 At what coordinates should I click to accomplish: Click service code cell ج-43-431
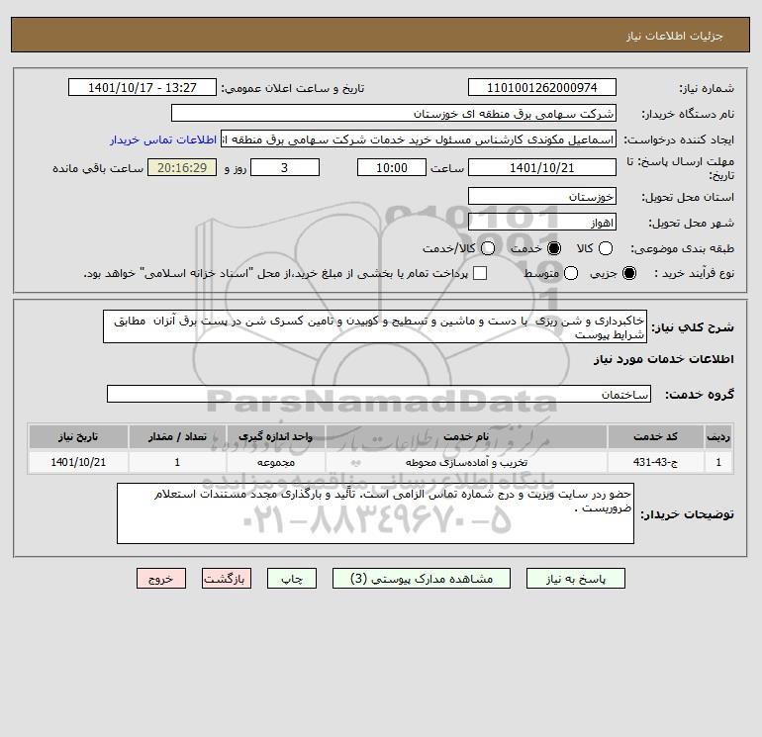pos(655,462)
